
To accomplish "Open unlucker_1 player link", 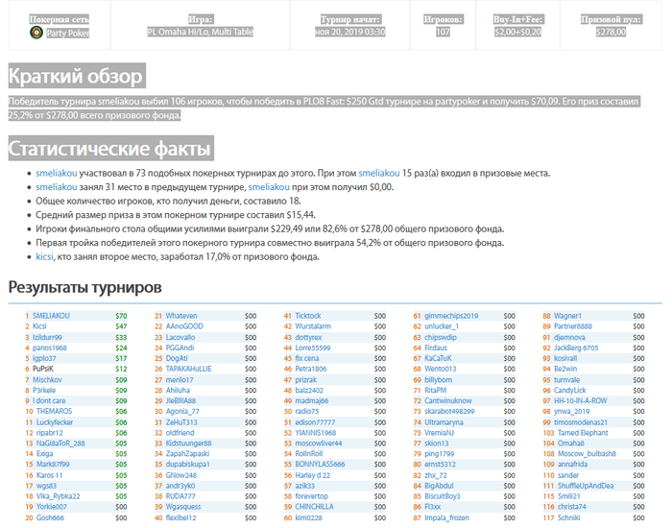I will pyautogui.click(x=442, y=326).
